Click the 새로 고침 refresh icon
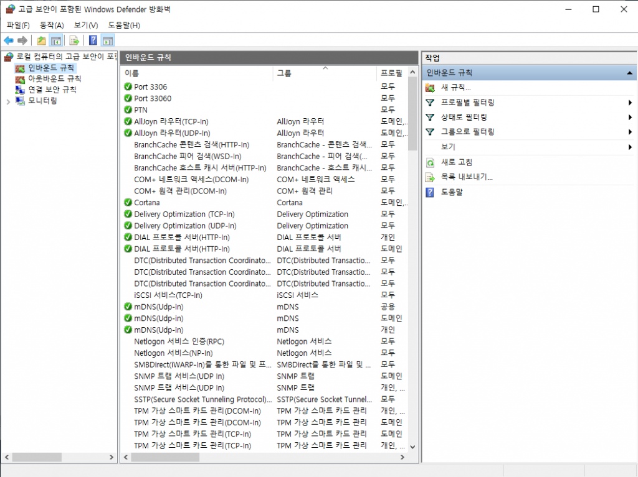Viewport: 638px width, 477px height. click(430, 162)
